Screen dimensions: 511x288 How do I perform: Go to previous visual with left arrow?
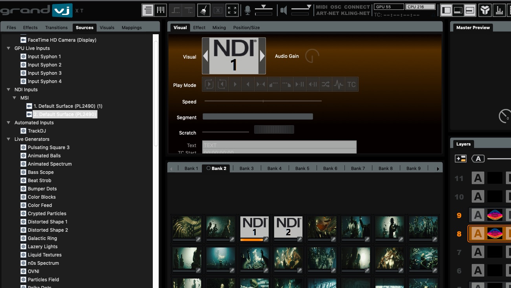click(205, 56)
